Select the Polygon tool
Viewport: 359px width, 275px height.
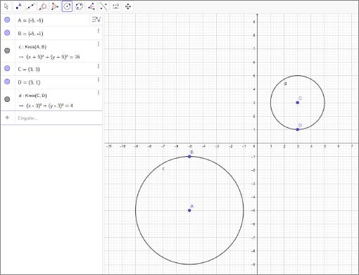(x=55, y=6)
